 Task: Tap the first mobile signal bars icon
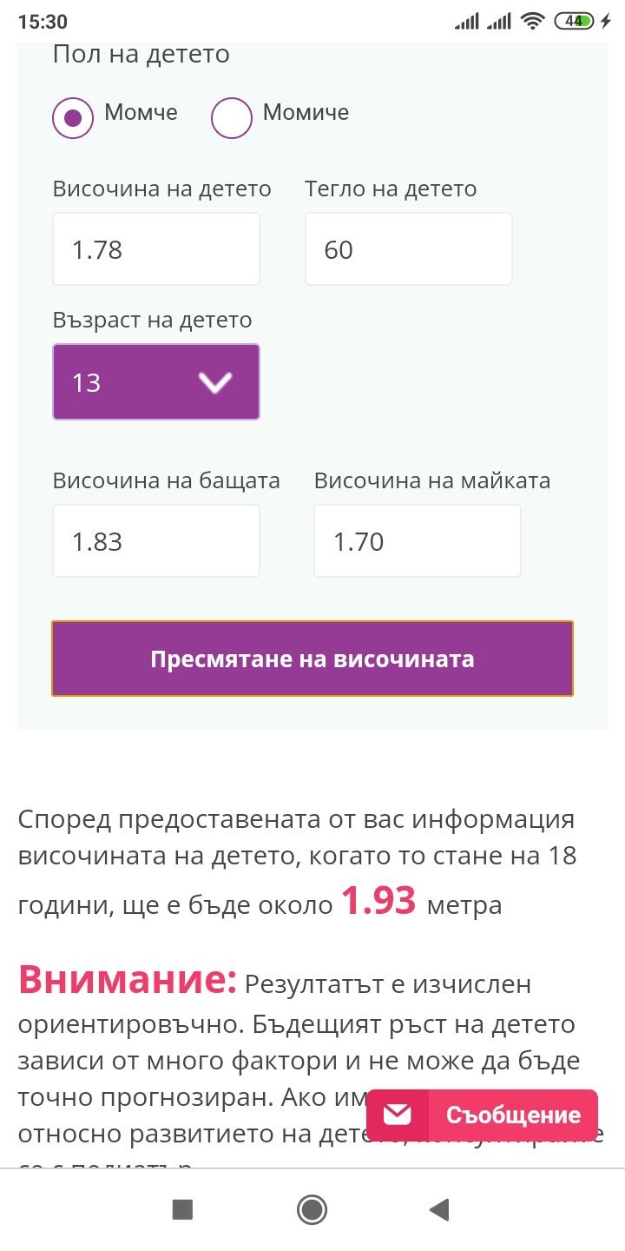point(467,21)
